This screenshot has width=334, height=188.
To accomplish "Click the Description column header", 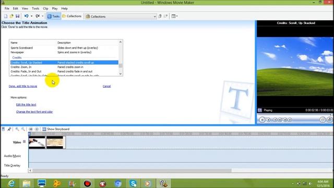I will 64,43.
